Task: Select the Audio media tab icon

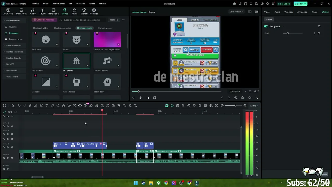Action: click(33, 11)
